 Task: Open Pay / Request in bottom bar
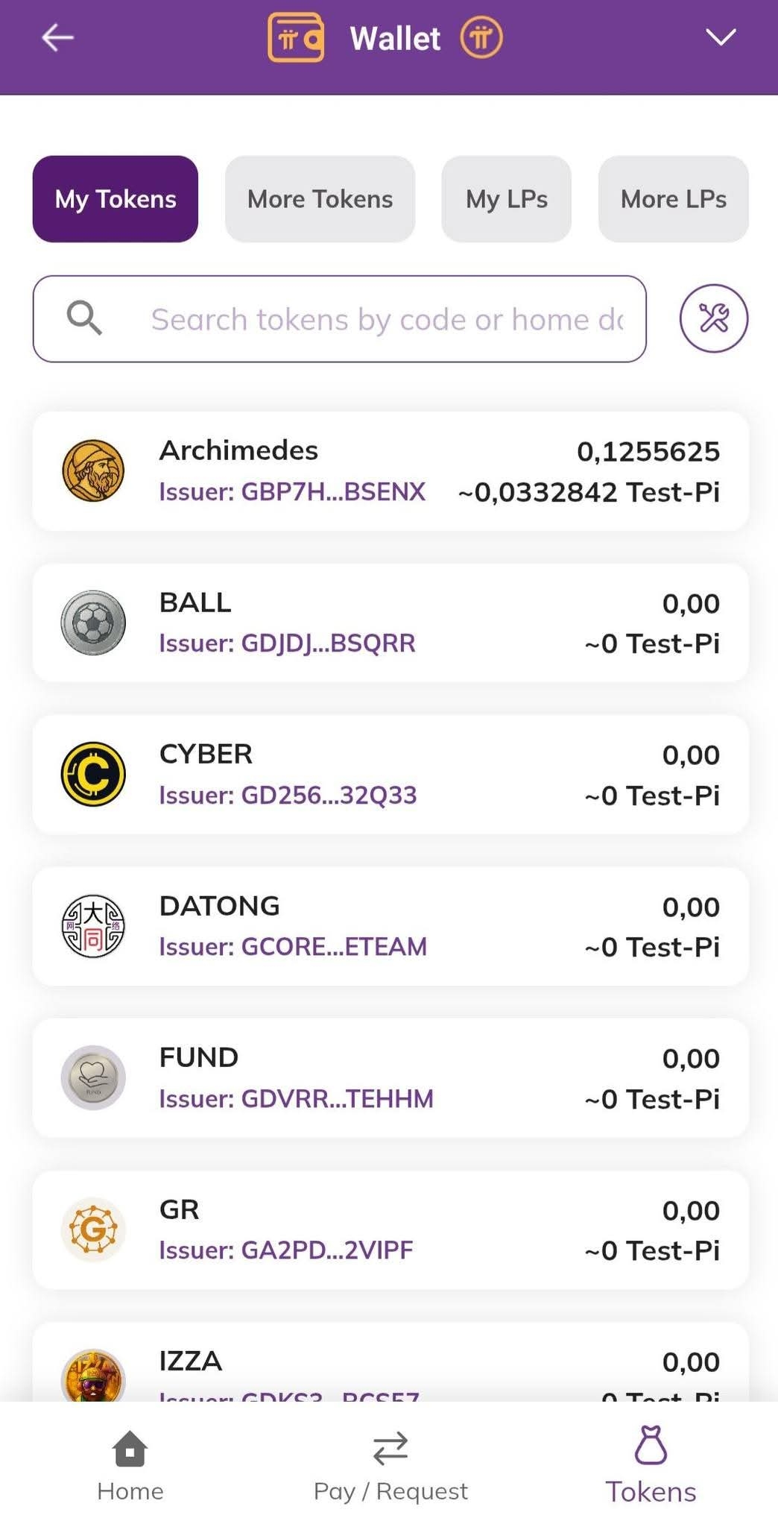tap(390, 1466)
